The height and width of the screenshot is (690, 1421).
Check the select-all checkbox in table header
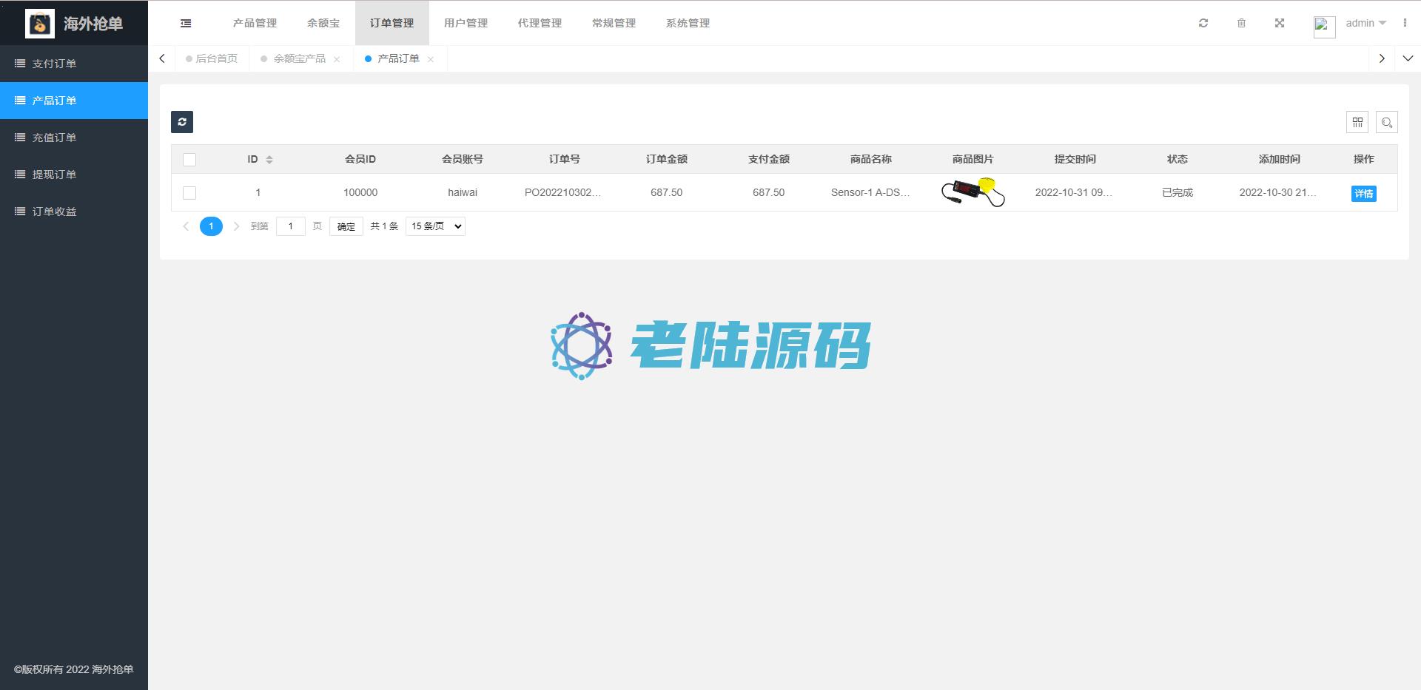pos(189,160)
